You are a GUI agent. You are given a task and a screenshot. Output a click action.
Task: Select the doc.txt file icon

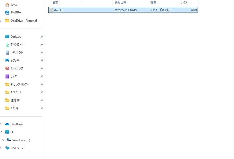(51, 10)
